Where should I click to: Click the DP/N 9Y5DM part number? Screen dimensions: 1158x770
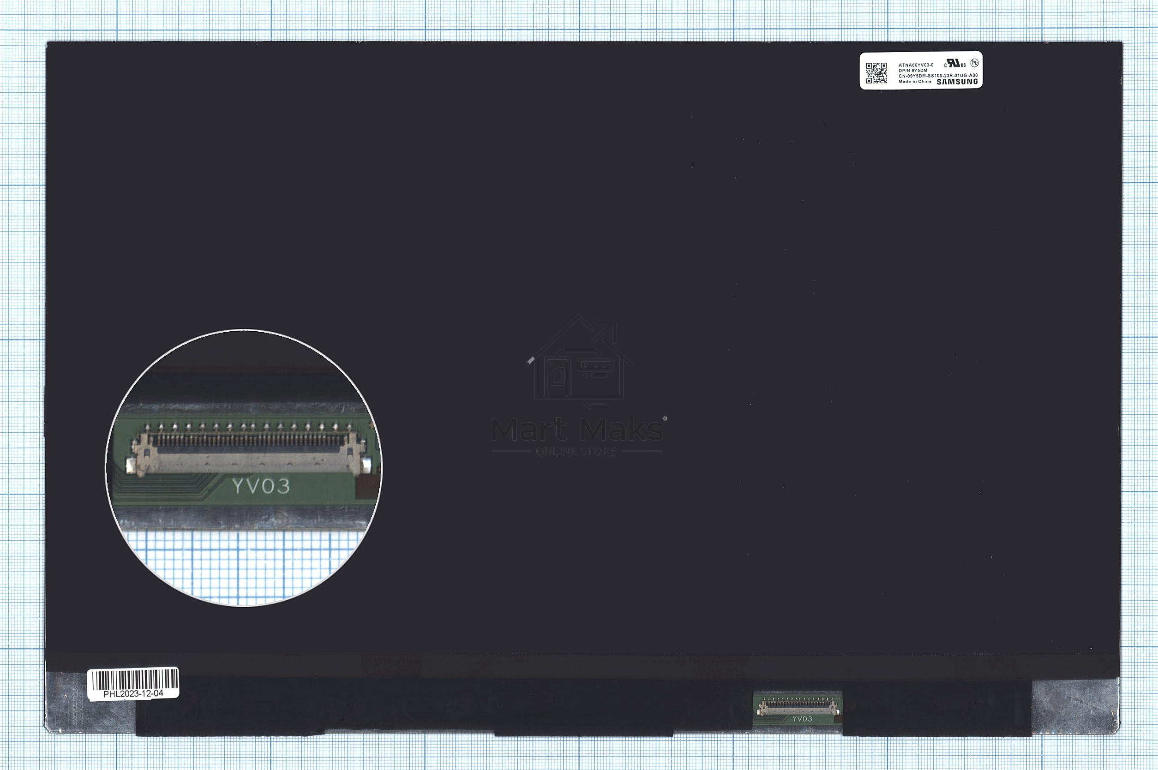coord(913,70)
